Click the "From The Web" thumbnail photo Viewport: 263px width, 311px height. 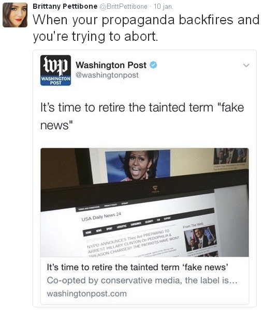[x=200, y=239]
